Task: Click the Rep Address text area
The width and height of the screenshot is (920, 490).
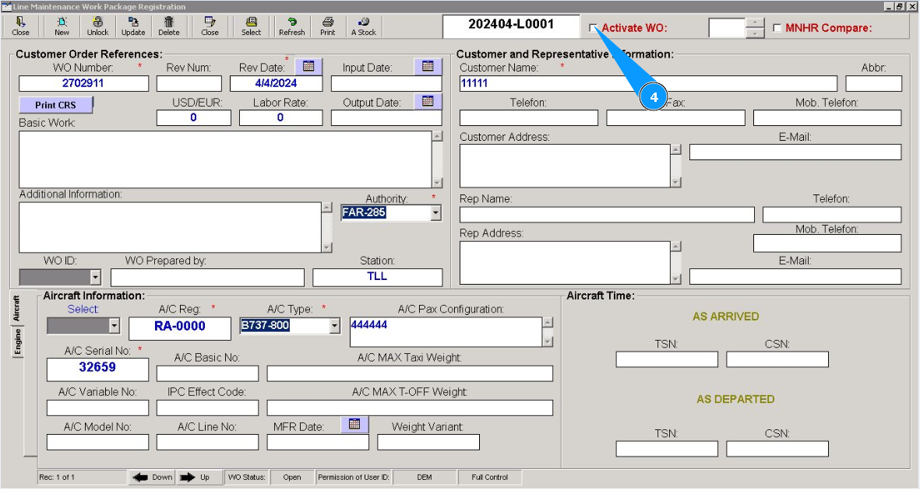Action: click(565, 263)
